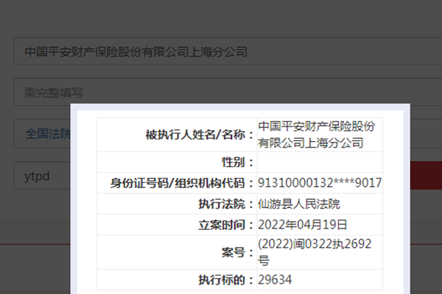The width and height of the screenshot is (442, 294).
Task: Select the 案号 label
Action: 238,252
